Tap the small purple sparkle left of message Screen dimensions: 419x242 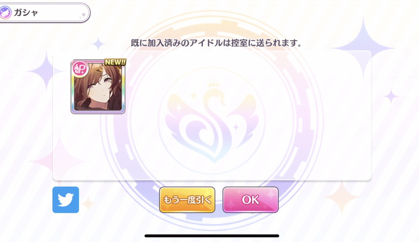click(x=98, y=44)
